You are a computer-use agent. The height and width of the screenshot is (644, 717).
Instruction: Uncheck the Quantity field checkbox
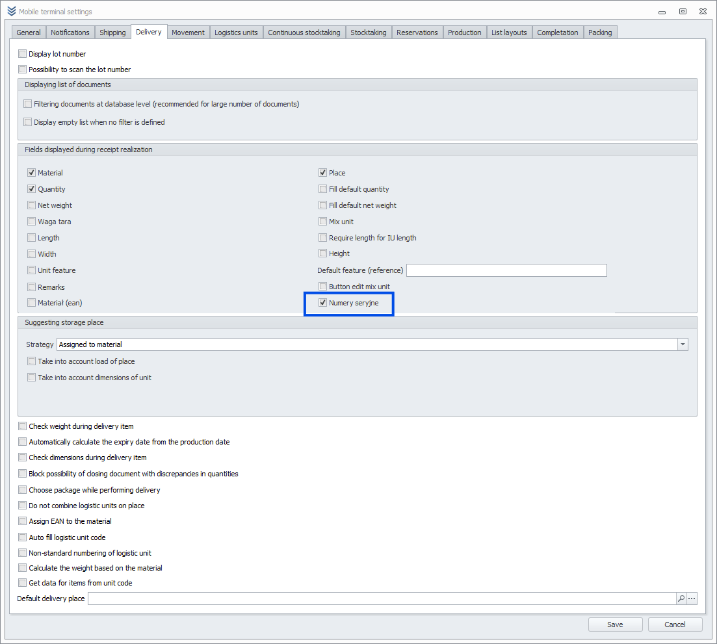click(32, 188)
